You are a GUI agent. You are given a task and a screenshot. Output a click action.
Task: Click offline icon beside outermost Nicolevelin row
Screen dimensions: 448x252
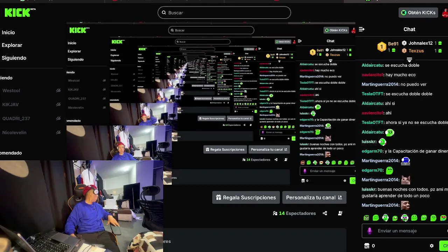[58, 132]
